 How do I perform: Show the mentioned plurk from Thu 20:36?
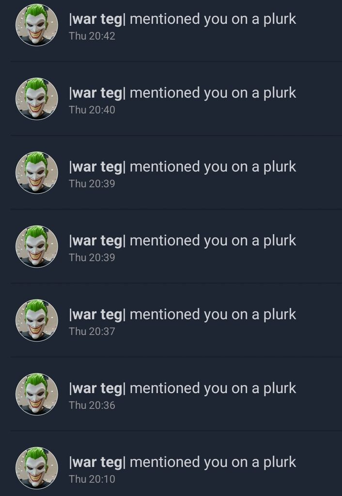click(213, 389)
